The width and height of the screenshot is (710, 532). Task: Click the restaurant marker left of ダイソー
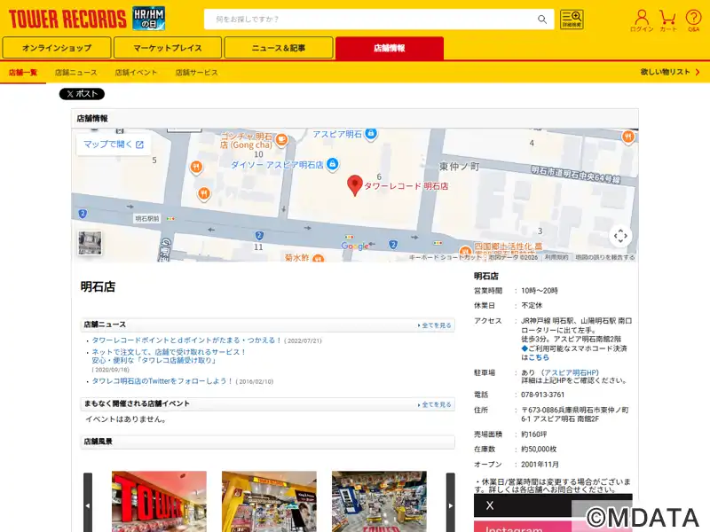click(x=196, y=168)
